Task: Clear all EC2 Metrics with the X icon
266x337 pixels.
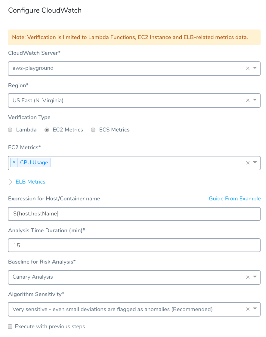Action: (x=248, y=163)
